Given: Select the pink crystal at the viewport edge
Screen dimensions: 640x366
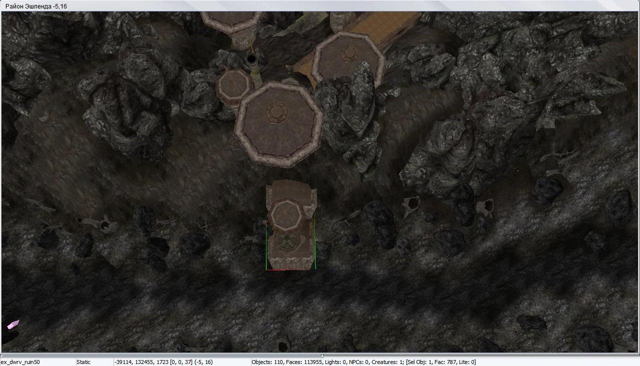Looking at the screenshot, I should click(x=12, y=325).
